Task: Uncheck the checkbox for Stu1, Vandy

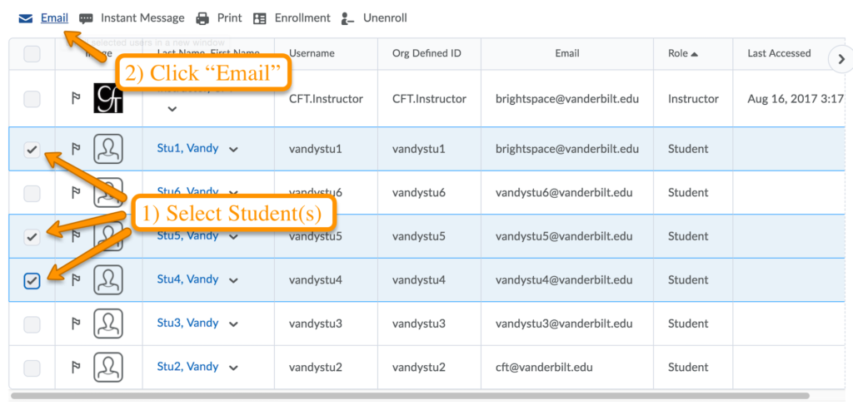Action: click(x=32, y=150)
